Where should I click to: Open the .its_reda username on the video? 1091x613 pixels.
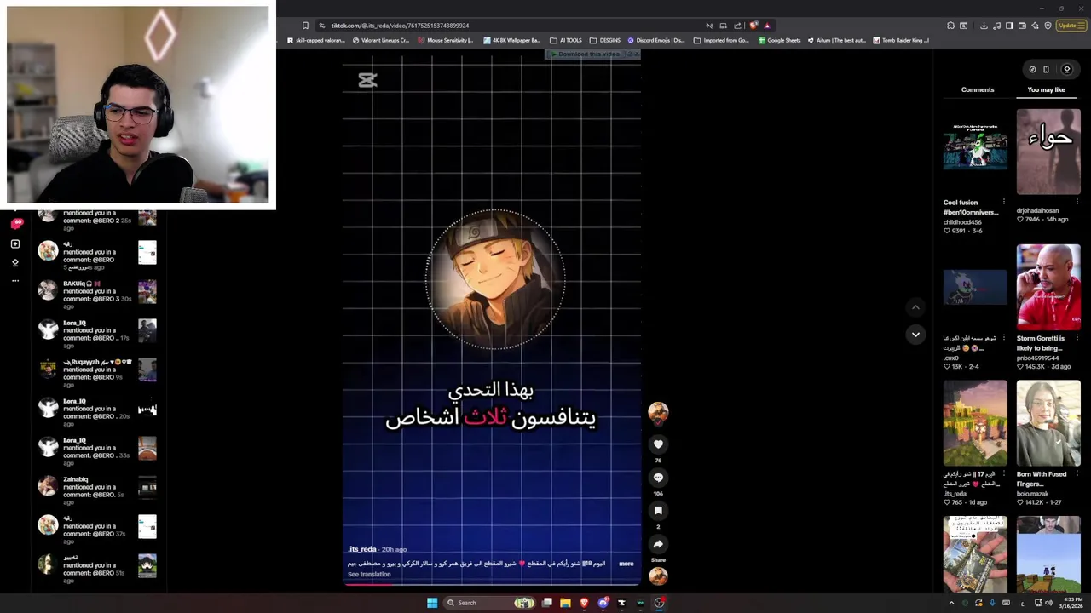(362, 549)
